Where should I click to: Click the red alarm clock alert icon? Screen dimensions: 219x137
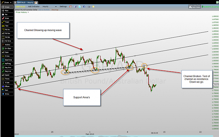tap(71, 7)
